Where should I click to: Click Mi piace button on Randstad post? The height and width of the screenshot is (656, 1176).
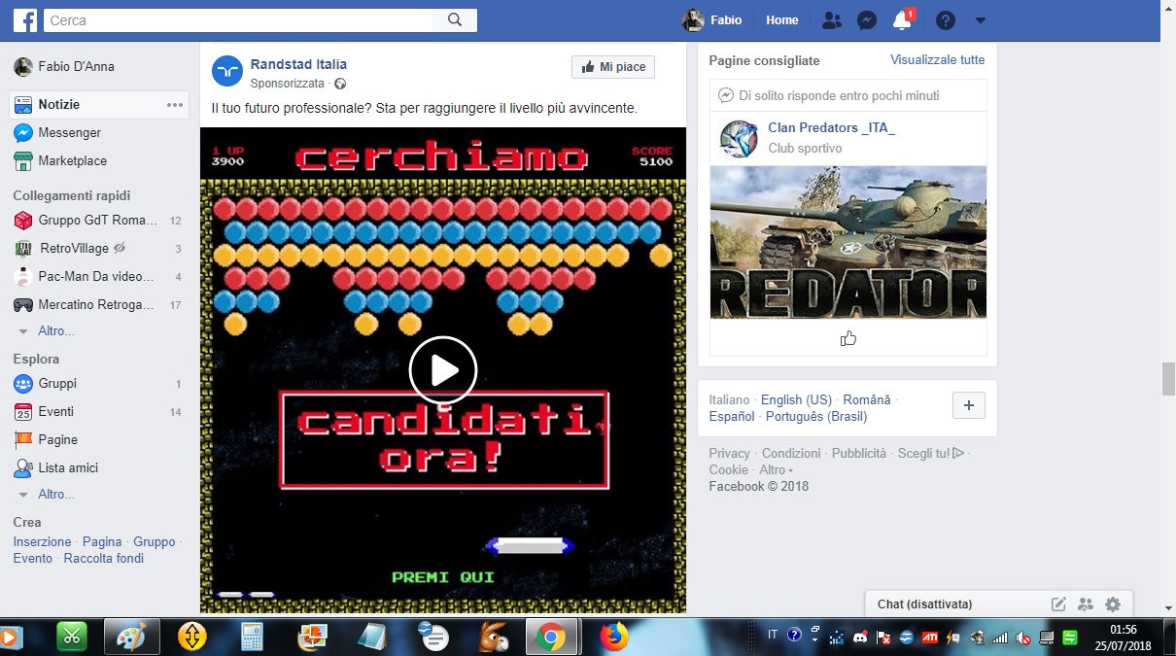[x=613, y=67]
